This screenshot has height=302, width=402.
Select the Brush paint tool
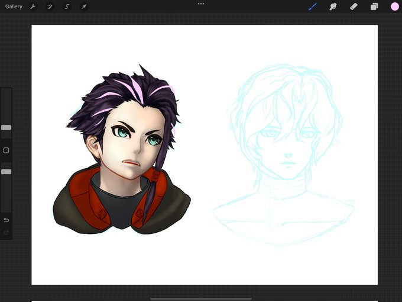point(313,7)
